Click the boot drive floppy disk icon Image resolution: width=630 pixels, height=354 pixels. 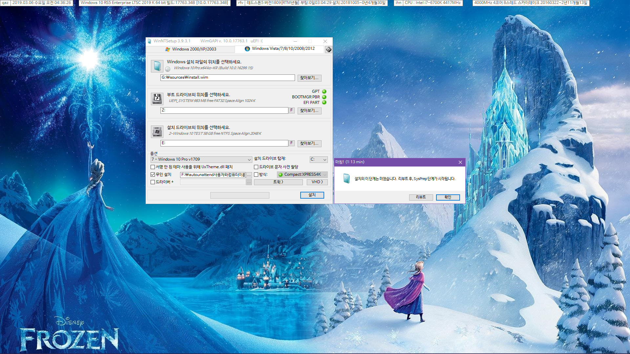[157, 99]
